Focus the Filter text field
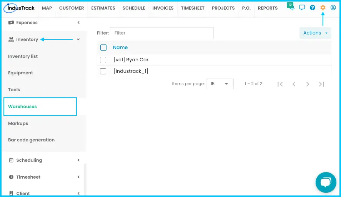The width and height of the screenshot is (341, 197). click(x=162, y=33)
